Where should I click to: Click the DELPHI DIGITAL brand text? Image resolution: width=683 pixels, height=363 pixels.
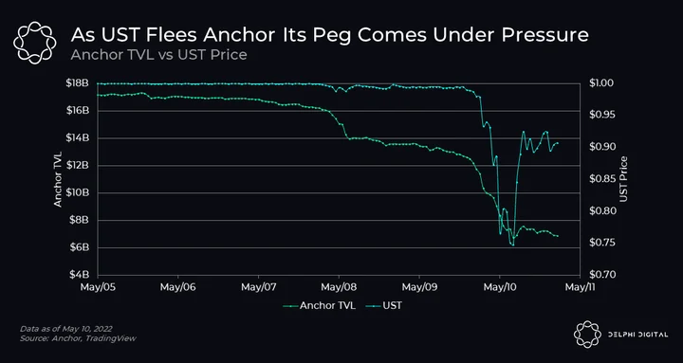click(x=638, y=335)
